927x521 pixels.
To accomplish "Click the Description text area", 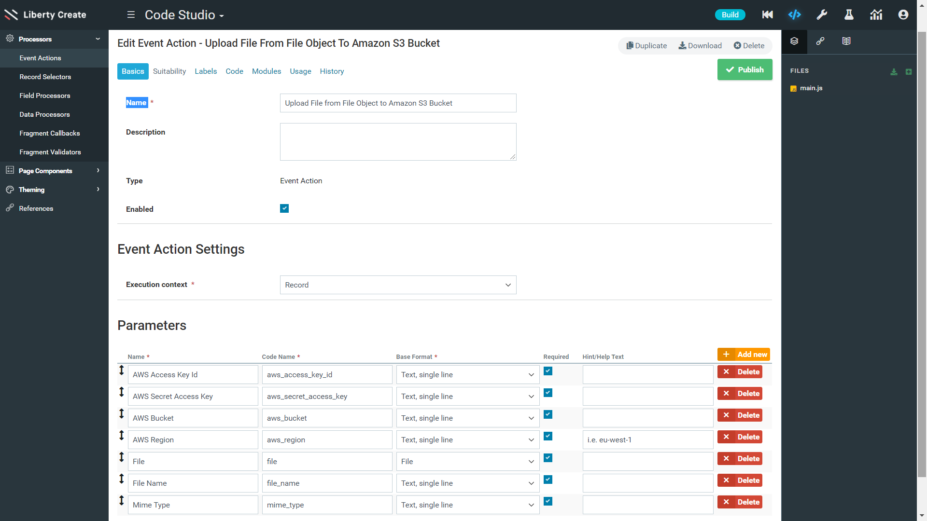I will coord(398,141).
